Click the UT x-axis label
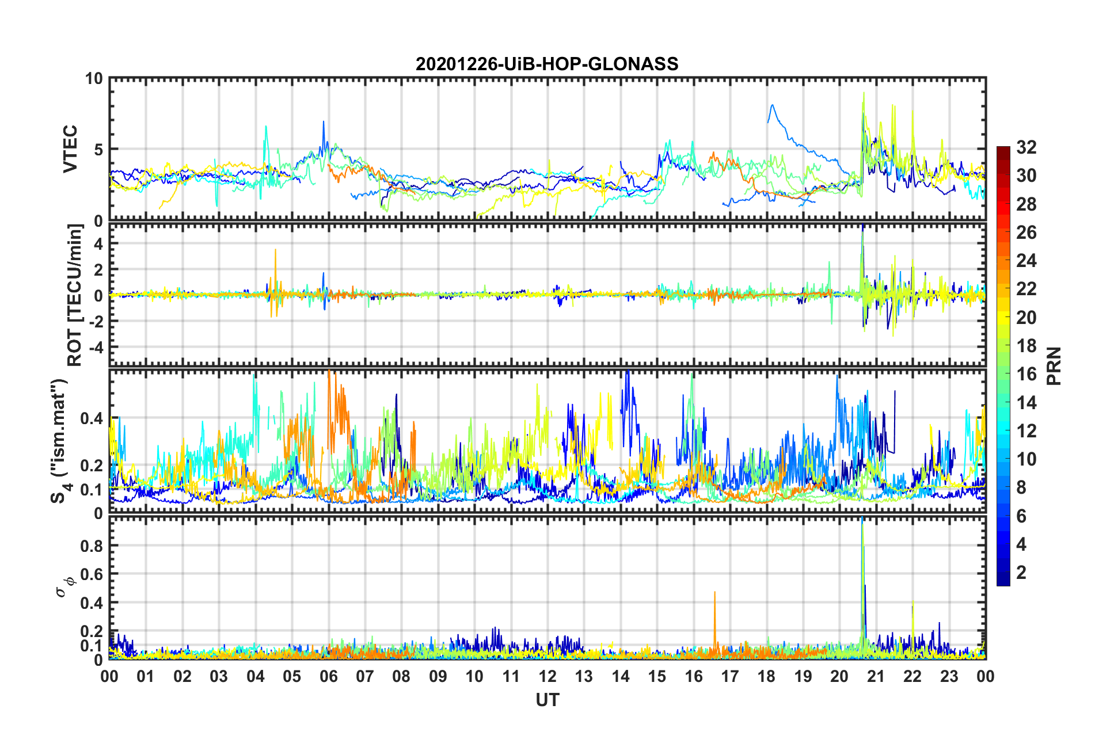This screenshot has height=732, width=1095. click(x=547, y=700)
